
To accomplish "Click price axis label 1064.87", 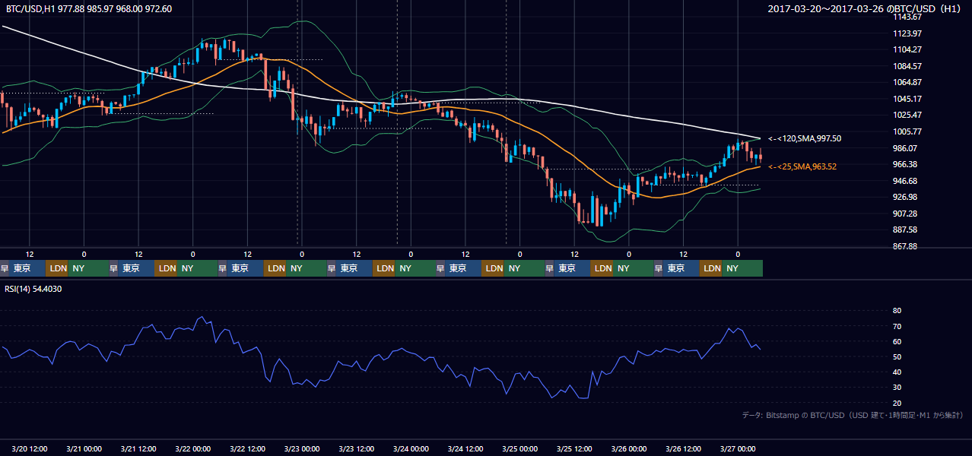I will tap(907, 82).
